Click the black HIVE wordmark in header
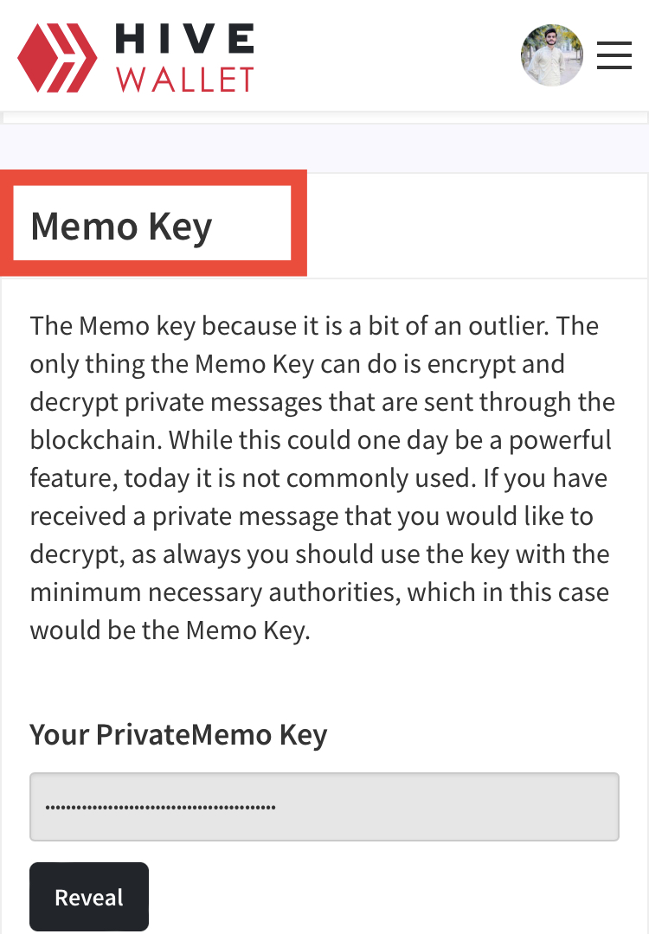 click(x=184, y=39)
